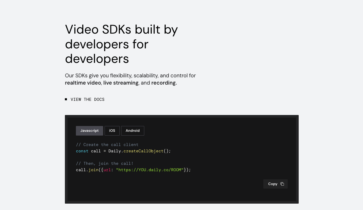Select the iOS code tab
This screenshot has width=363, height=210.
click(x=112, y=131)
